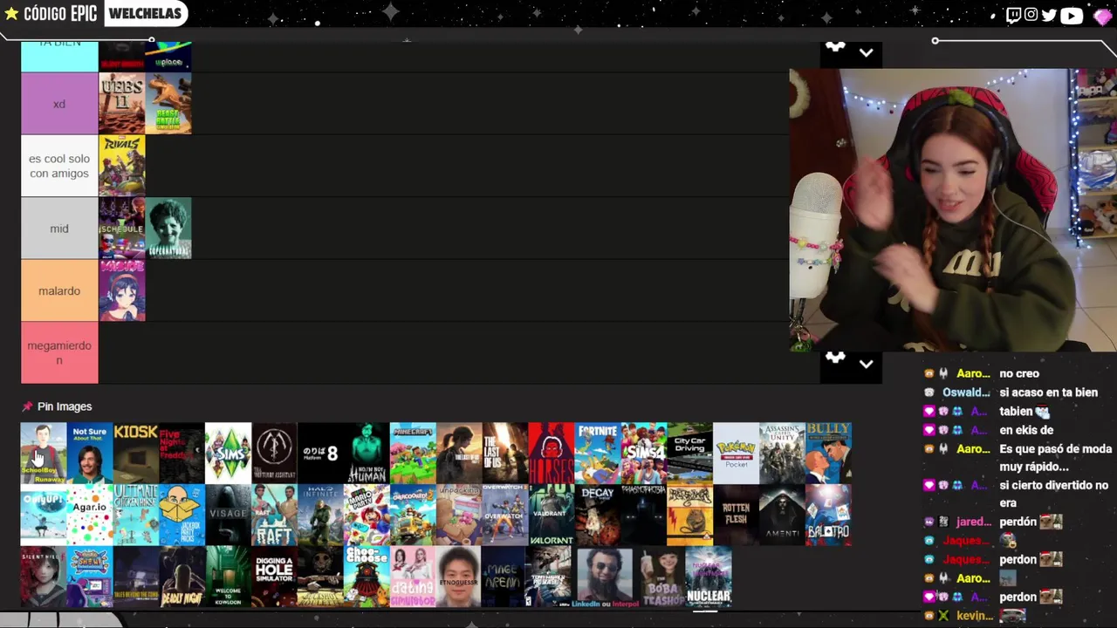Click the pin icon beside Pin Images
1117x628 pixels.
click(x=27, y=406)
